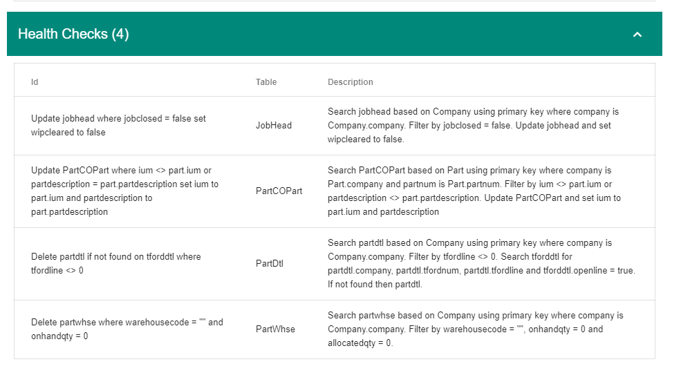The height and width of the screenshot is (373, 681).
Task: Open the Delete partdtl tfordline check
Action: [x=116, y=263]
